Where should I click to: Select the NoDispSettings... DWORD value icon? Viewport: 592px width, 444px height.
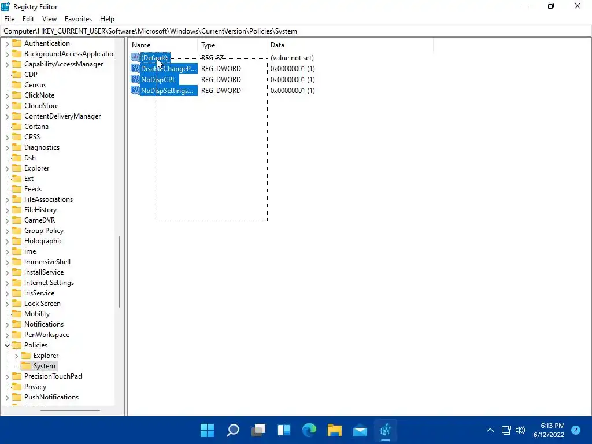[135, 90]
